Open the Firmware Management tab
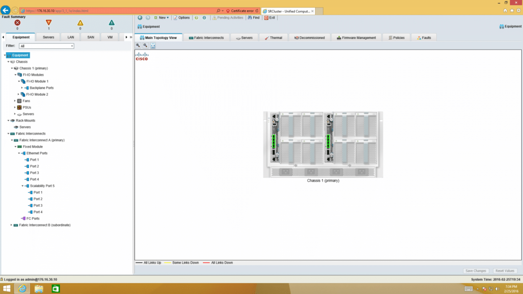 (x=356, y=38)
